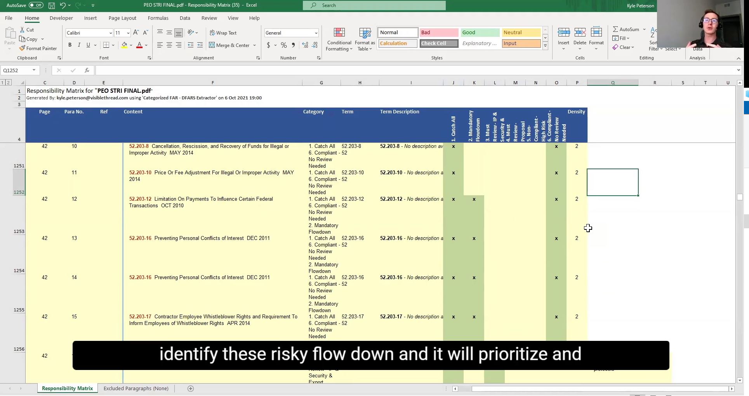Apply the Good cell style
The image size is (749, 396).
tap(480, 33)
